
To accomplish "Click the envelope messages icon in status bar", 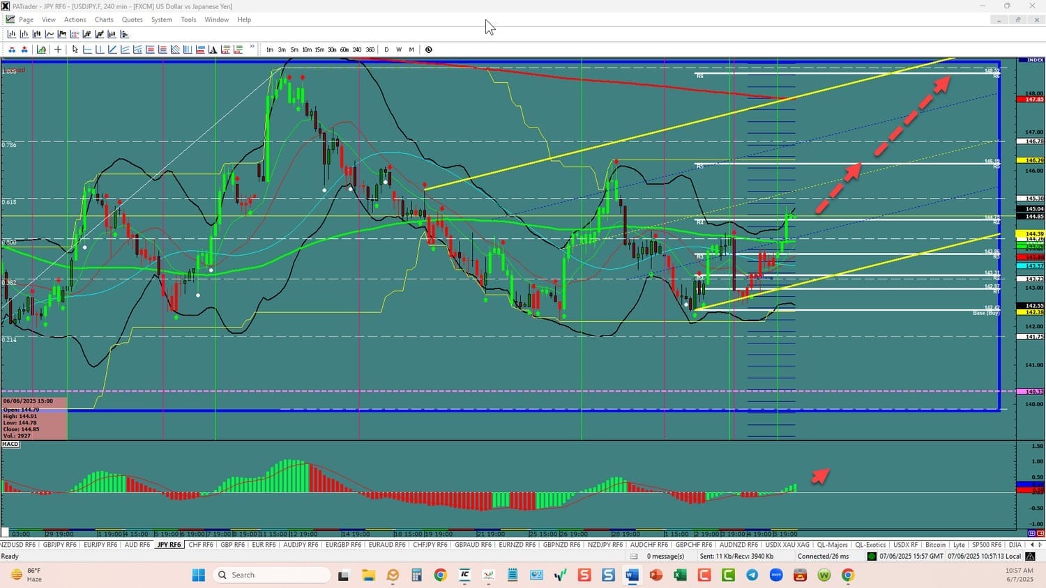I will point(634,556).
